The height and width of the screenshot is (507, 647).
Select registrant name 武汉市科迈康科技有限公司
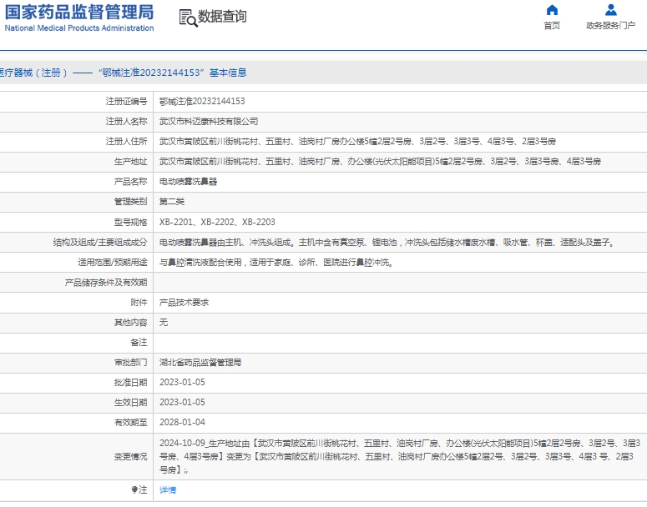point(209,122)
